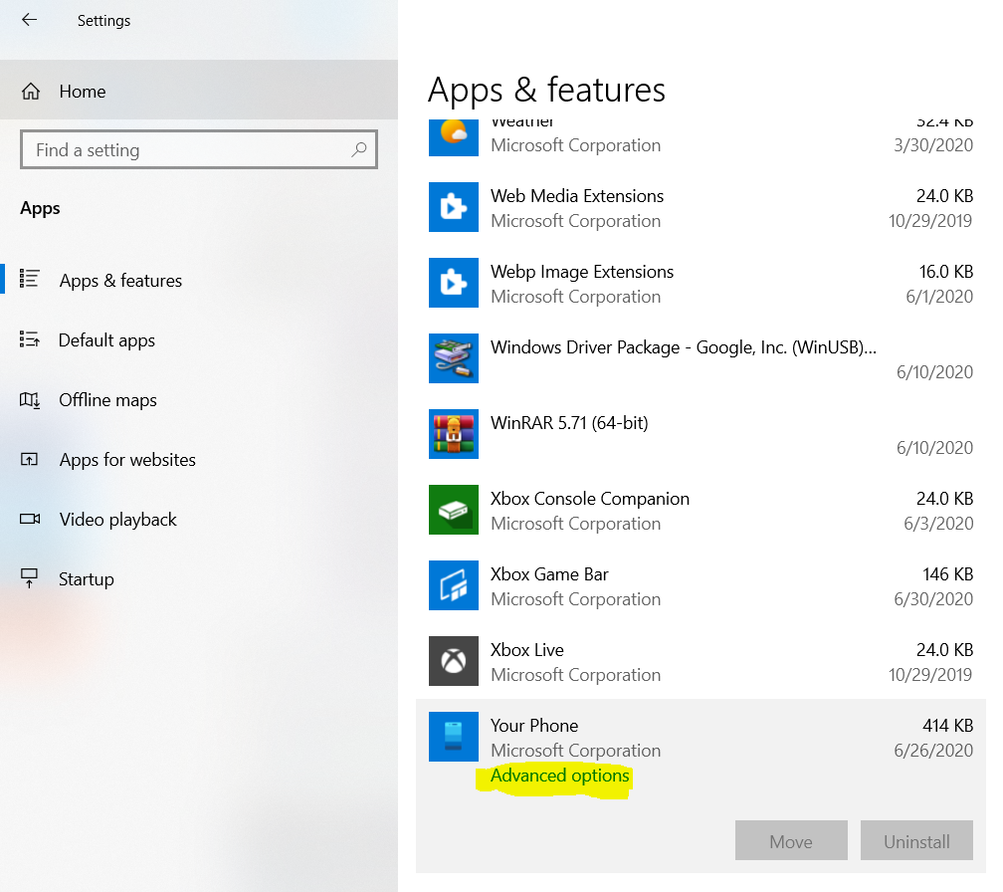Click the Video playback camera icon

30,519
